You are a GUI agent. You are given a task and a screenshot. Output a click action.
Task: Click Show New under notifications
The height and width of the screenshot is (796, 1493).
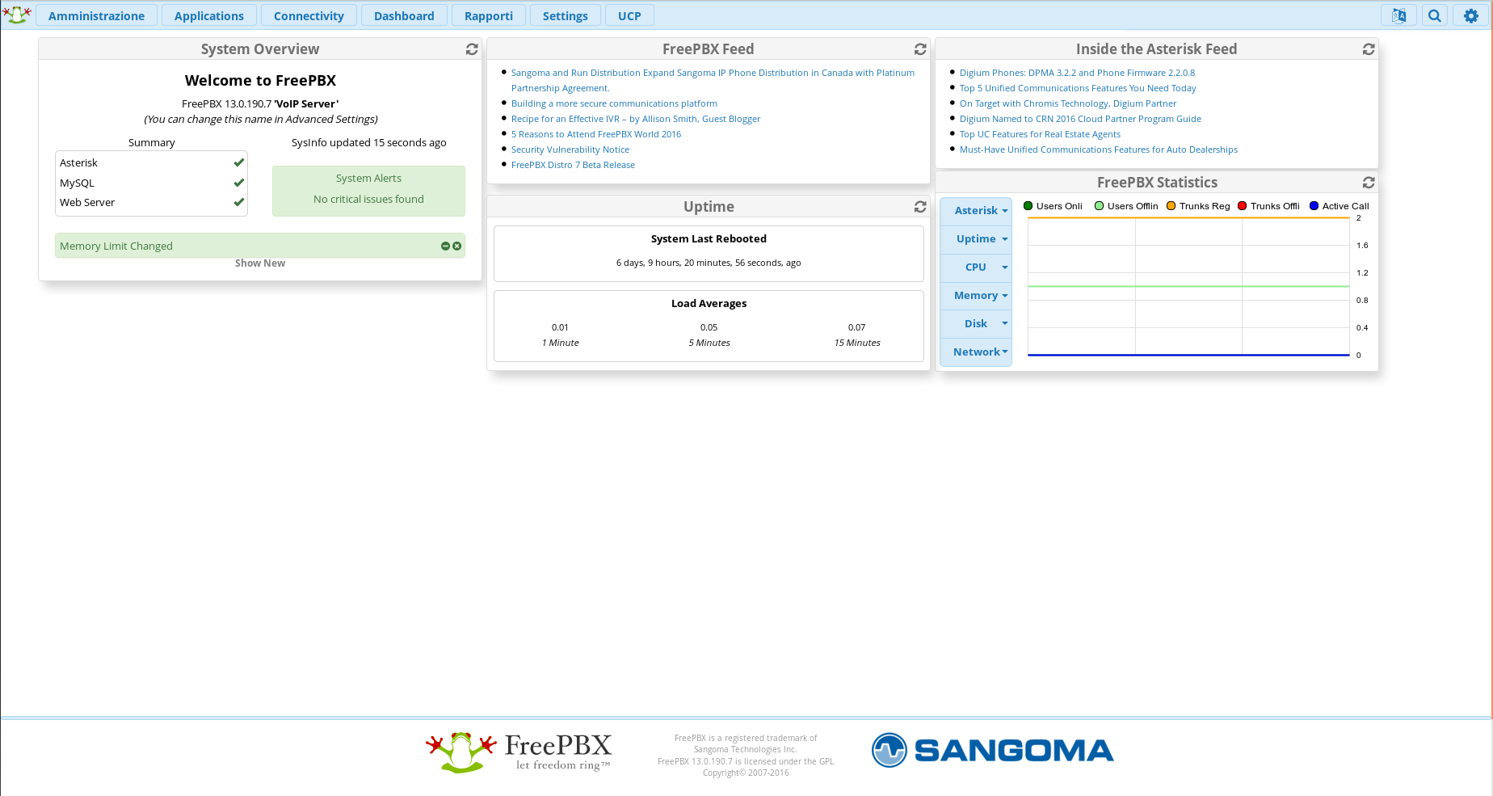point(260,263)
